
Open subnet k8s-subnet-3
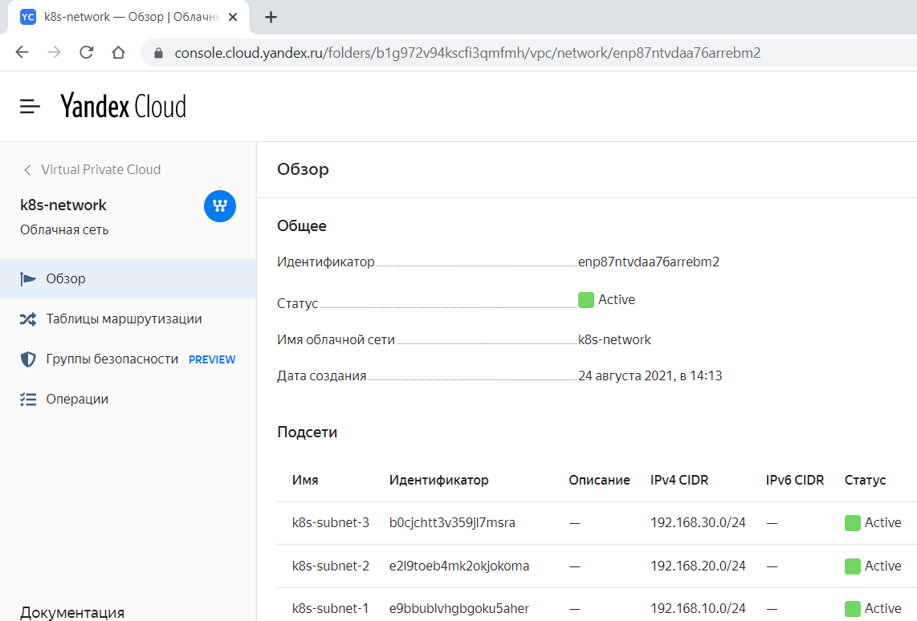[x=330, y=523]
